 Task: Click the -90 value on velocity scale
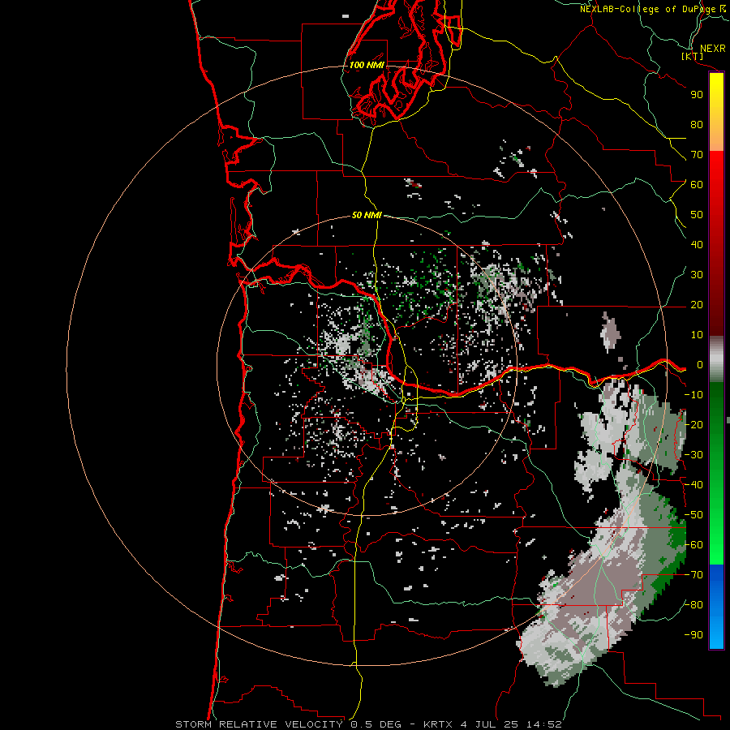[x=693, y=635]
